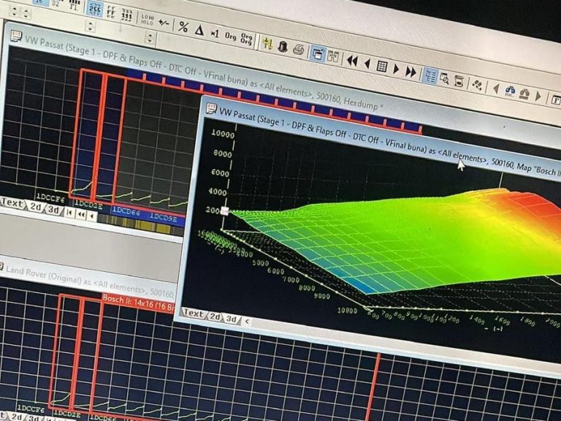Click the window with magnifier search icon

(x=444, y=78)
